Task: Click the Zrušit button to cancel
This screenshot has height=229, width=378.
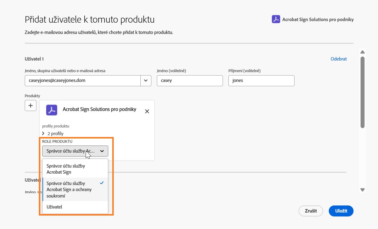Action: (310, 211)
